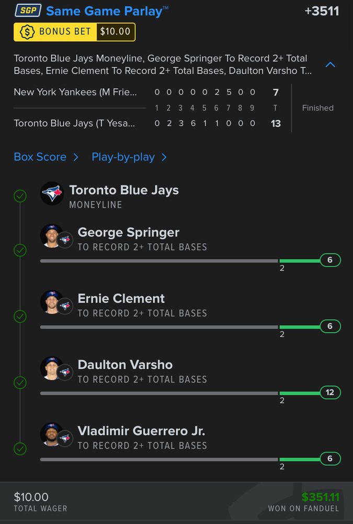Screen dimensions: 353x524
Task: Open George Springer's player headshot
Action: [x=51, y=236]
